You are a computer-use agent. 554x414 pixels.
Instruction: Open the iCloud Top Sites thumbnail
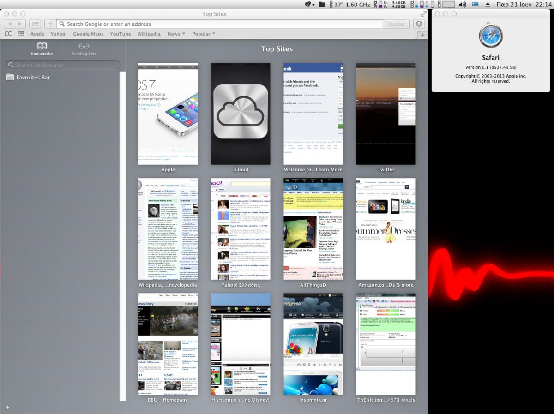point(241,114)
